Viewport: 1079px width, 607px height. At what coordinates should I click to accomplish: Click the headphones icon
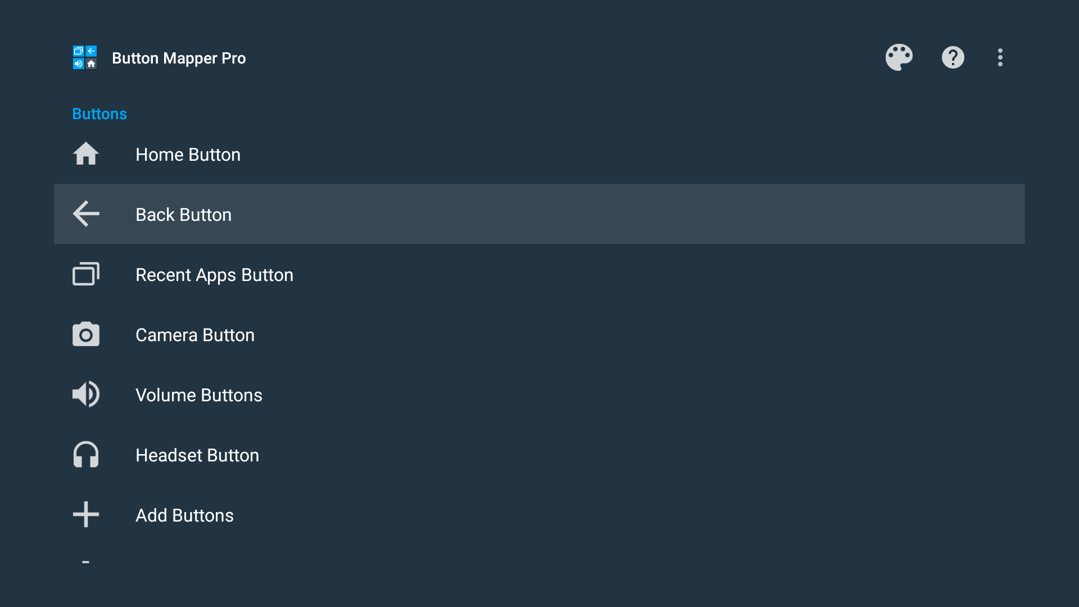point(86,455)
